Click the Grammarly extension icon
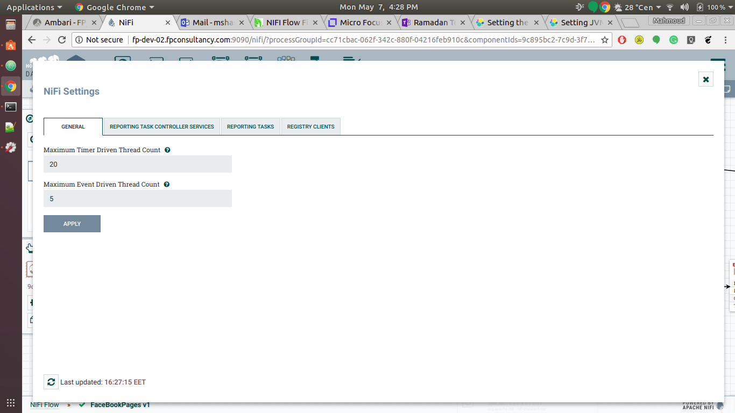This screenshot has width=735, height=413. [x=674, y=40]
